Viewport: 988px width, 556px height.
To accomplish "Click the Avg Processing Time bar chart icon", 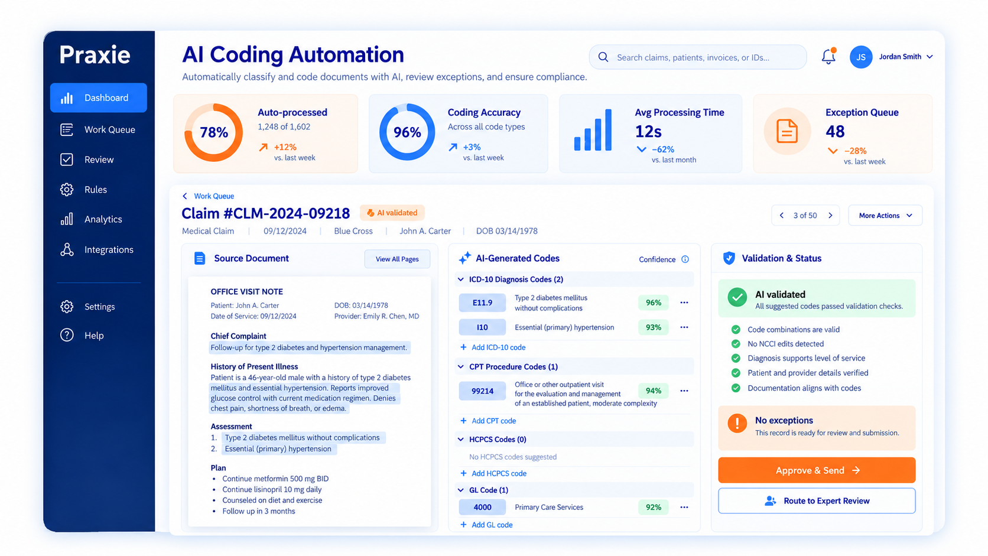I will pyautogui.click(x=593, y=130).
